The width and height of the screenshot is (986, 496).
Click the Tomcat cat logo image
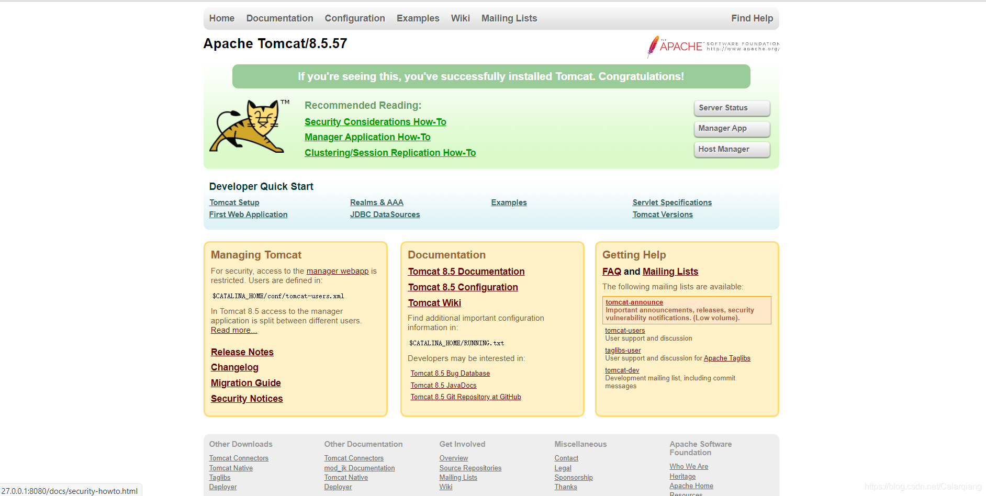point(249,127)
